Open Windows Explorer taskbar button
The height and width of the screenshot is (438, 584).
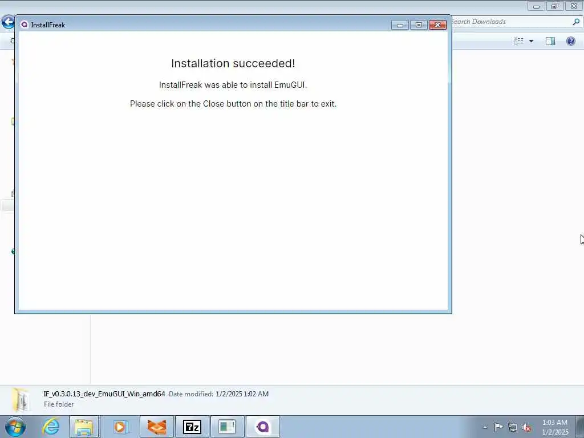84,427
